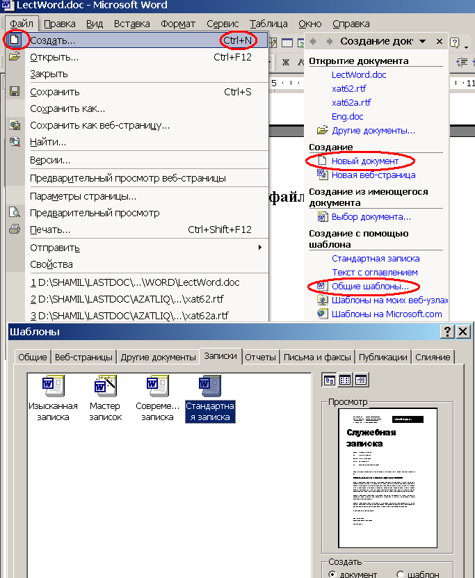This screenshot has height=578, width=475.
Task: Open the Eng.doc recent document link
Action: (348, 116)
